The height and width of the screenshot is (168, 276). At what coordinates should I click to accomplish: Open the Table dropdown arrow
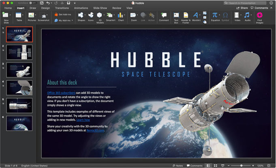pyautogui.click(x=23, y=15)
